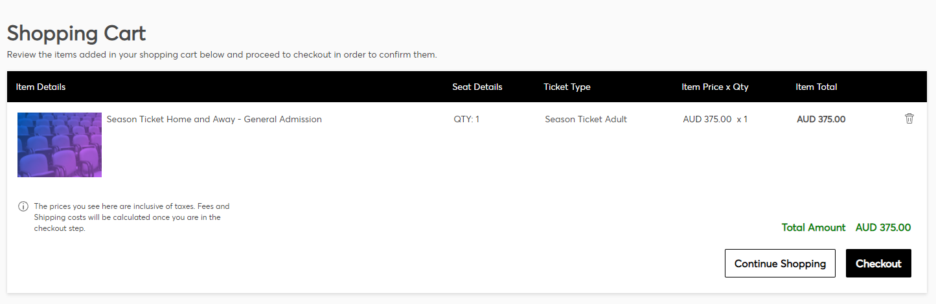Click the taxes and fees notice text

(x=131, y=217)
